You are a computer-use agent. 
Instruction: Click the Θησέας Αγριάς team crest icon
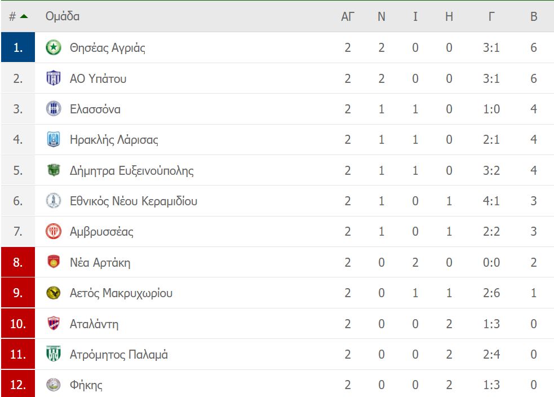(54, 47)
